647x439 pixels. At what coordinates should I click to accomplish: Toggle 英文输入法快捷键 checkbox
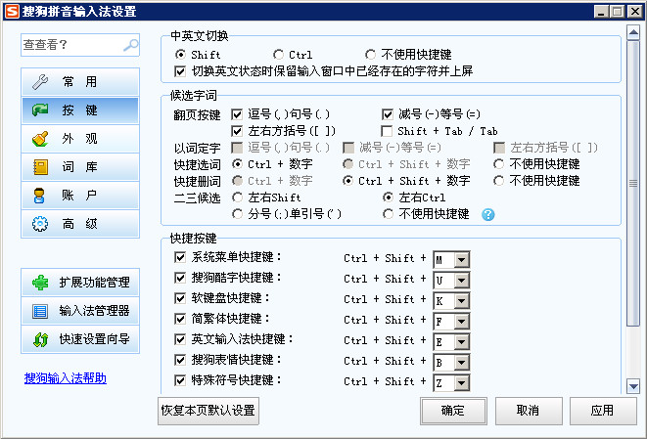pos(180,339)
